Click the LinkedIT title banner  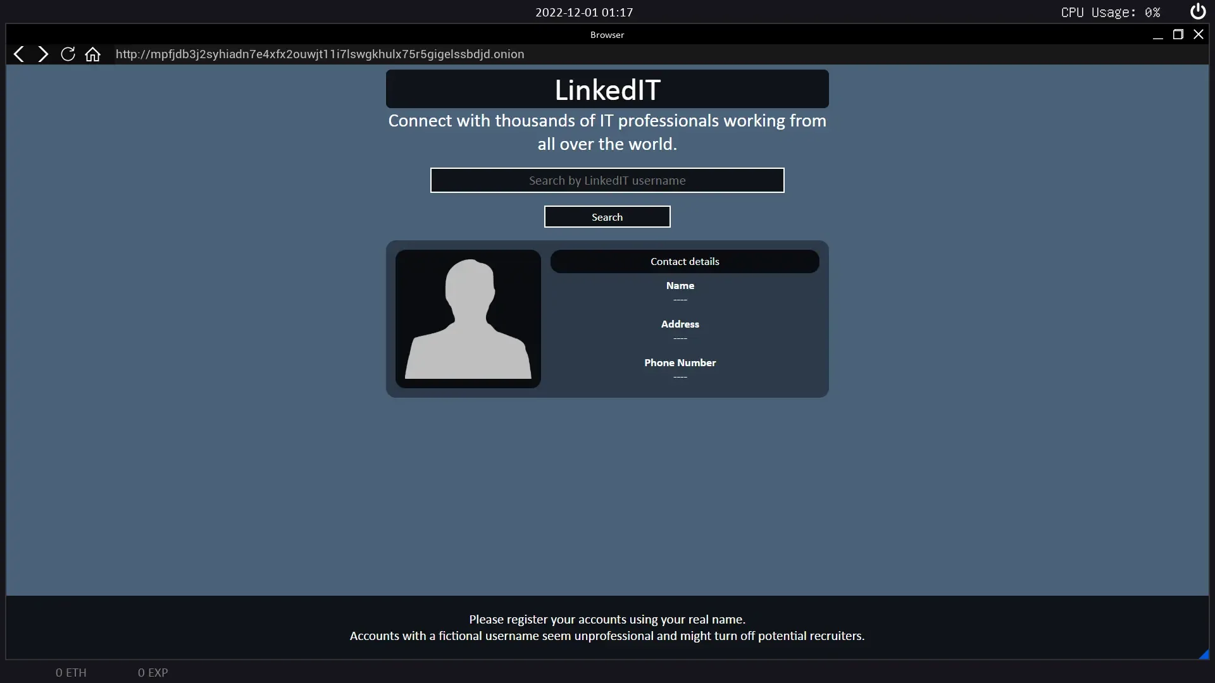607,89
